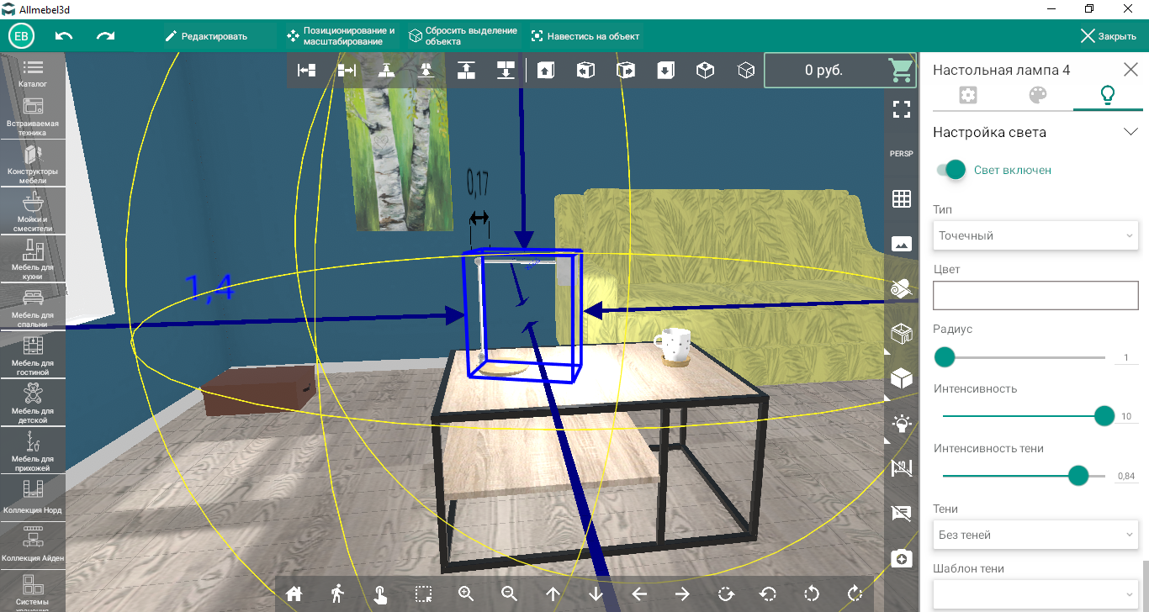Click the home view icon in bottom toolbar

click(x=294, y=594)
